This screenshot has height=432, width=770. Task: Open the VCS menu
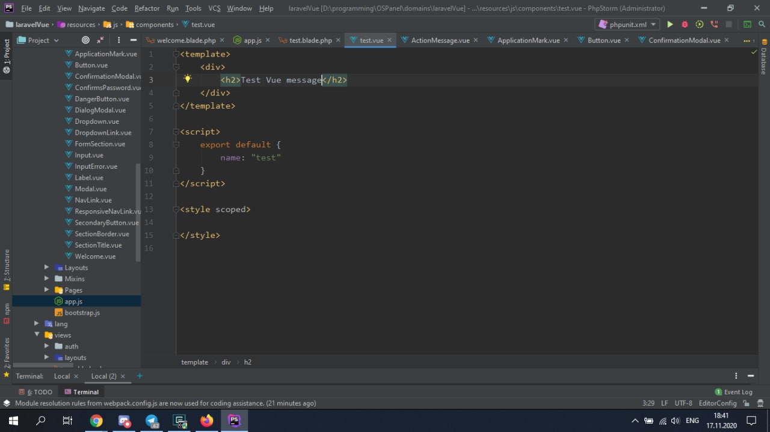(x=214, y=8)
